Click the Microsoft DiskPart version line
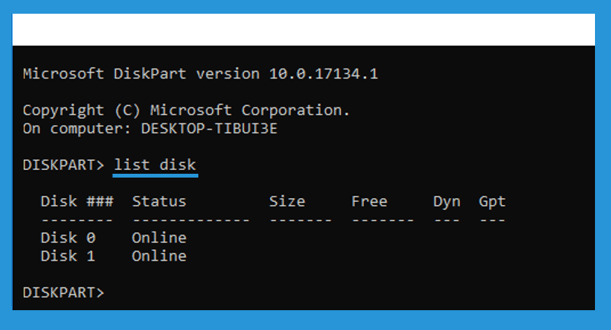 point(201,74)
